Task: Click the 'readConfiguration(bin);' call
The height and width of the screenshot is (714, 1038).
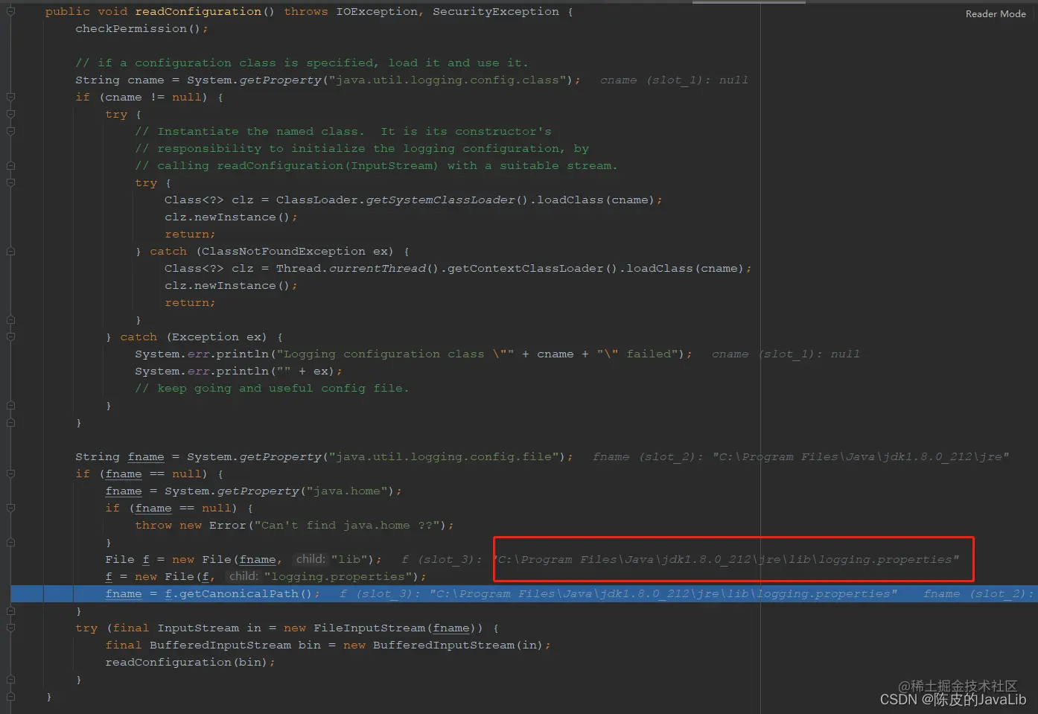Action: point(190,663)
